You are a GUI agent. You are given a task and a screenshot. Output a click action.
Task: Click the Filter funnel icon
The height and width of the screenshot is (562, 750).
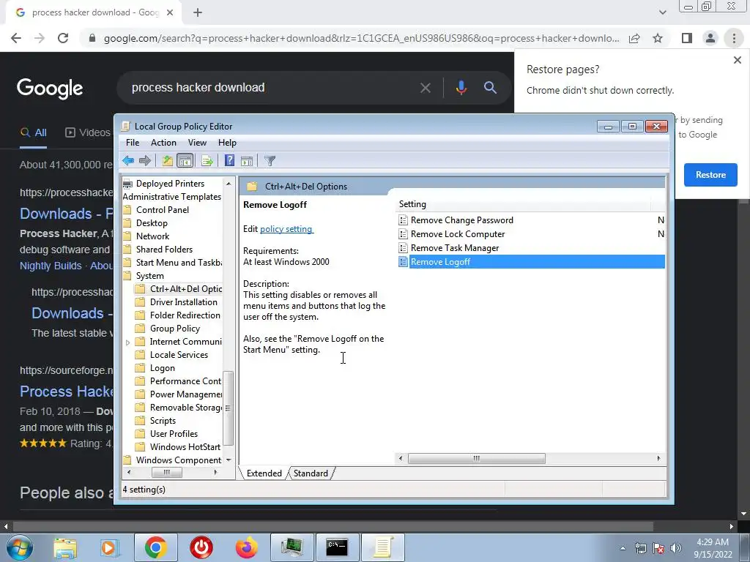point(270,160)
